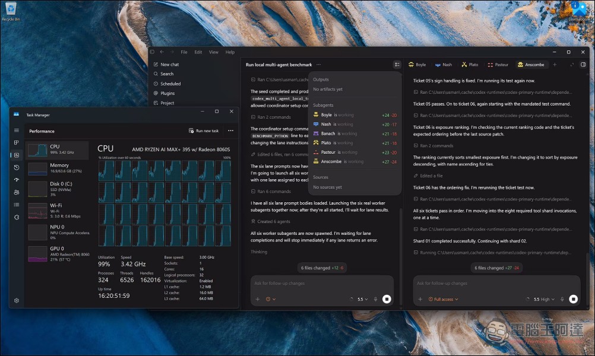Click the microphone icon in left chat input
The height and width of the screenshot is (356, 595).
(x=376, y=299)
